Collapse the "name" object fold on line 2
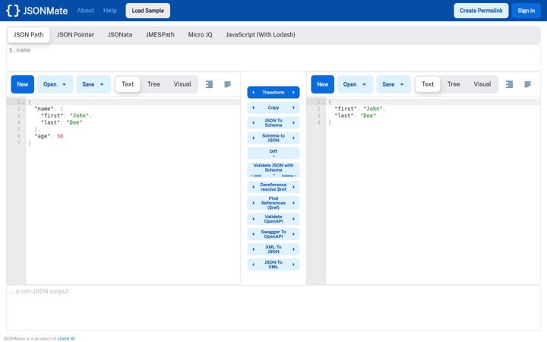The width and height of the screenshot is (547, 342). [24, 109]
